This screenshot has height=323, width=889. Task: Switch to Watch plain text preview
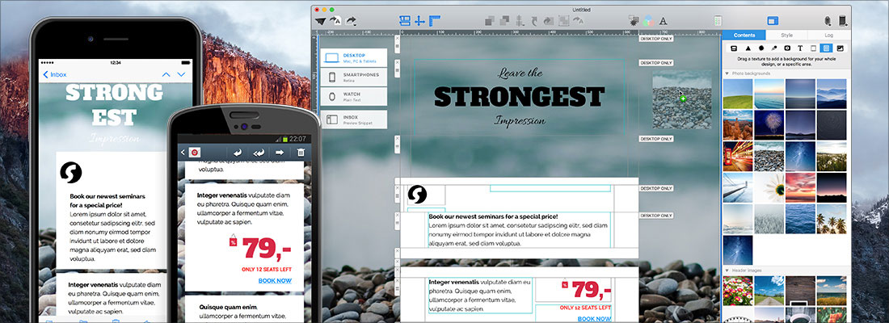pyautogui.click(x=353, y=98)
